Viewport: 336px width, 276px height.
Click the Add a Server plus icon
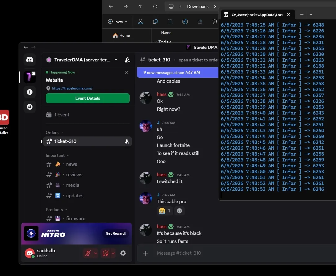click(x=30, y=92)
